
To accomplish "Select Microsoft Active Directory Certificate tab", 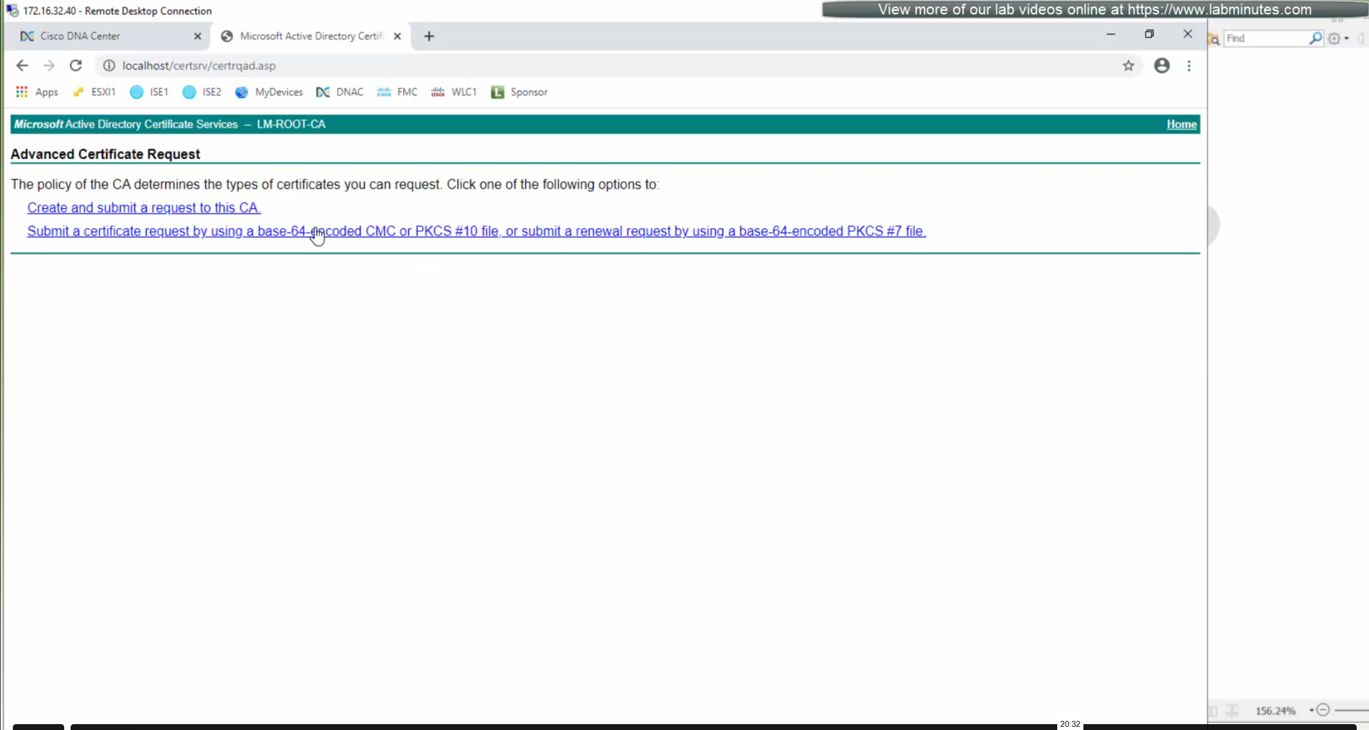I will 311,36.
